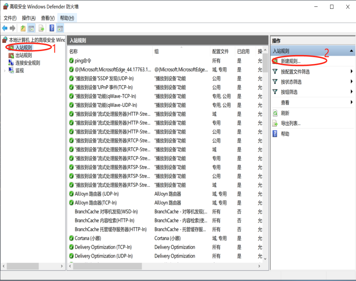Click the 出站规则 tree icon
Viewport: 356px width, 281px height.
click(11, 56)
